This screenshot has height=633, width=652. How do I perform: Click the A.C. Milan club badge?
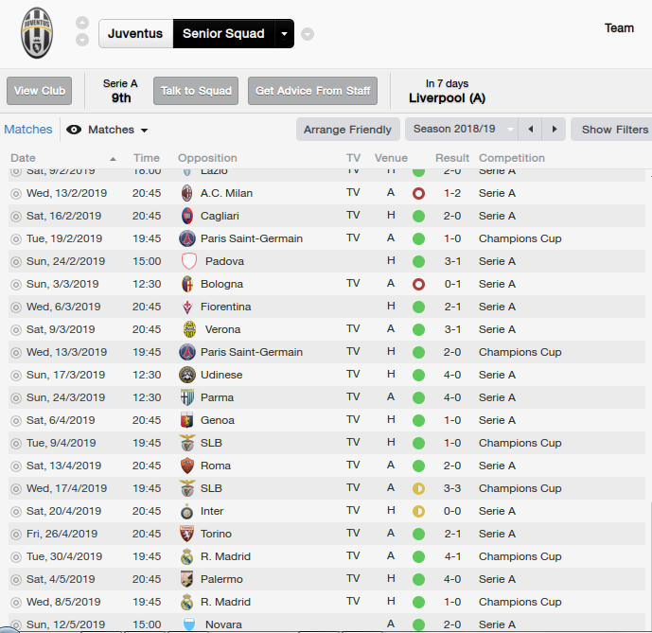(187, 193)
